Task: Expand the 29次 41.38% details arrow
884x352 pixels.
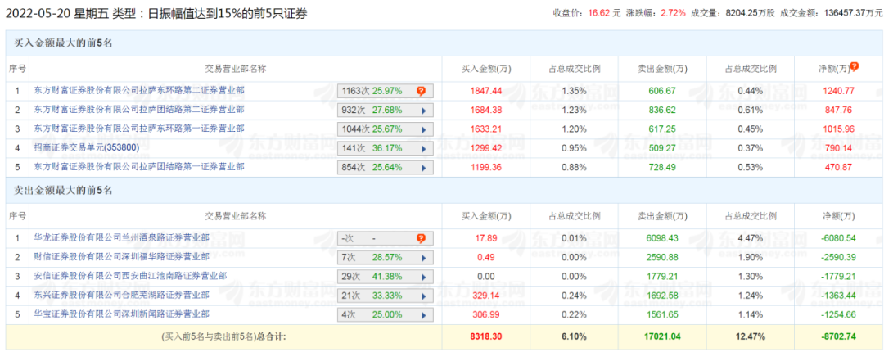Action: [x=423, y=277]
